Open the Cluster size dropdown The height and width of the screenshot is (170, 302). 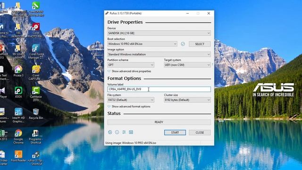(x=187, y=100)
